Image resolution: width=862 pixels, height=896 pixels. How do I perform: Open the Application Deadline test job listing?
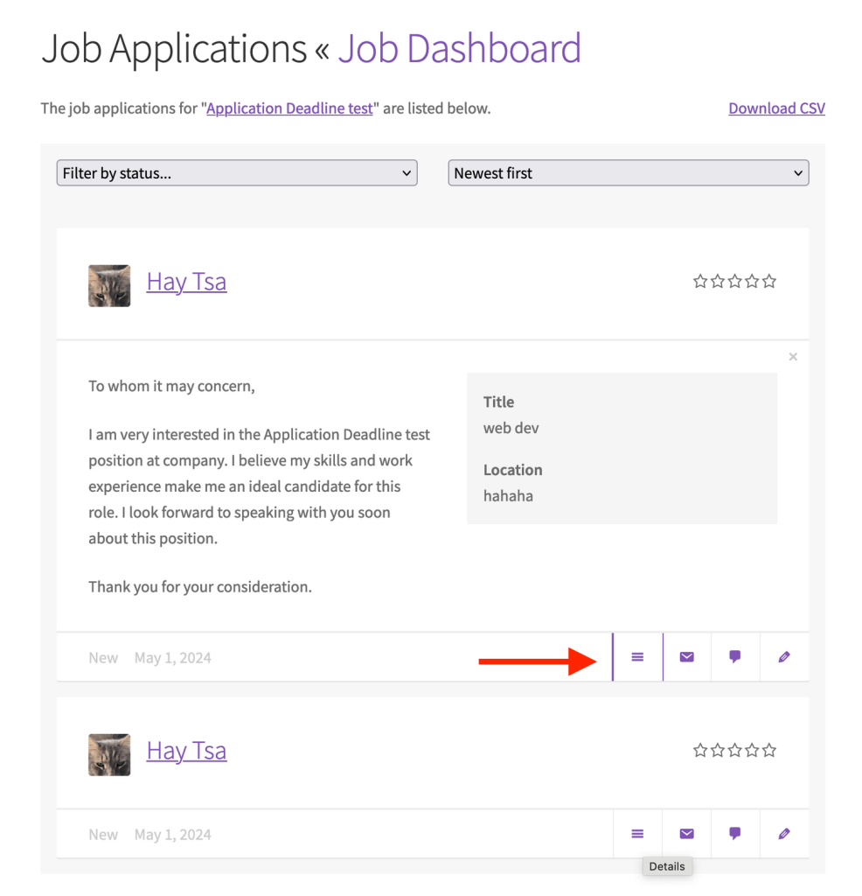289,108
